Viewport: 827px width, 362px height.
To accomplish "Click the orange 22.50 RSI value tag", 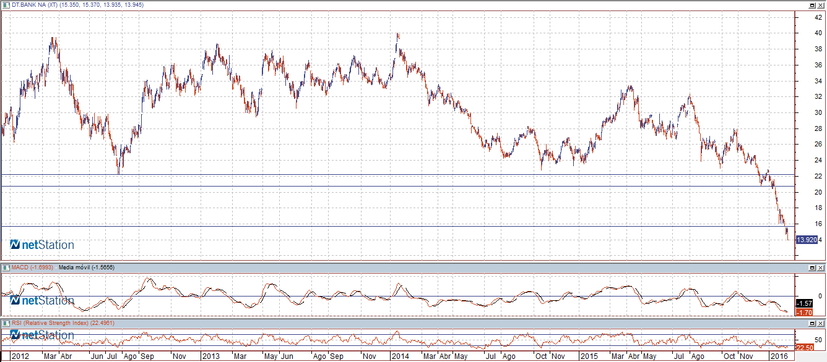I will point(804,347).
